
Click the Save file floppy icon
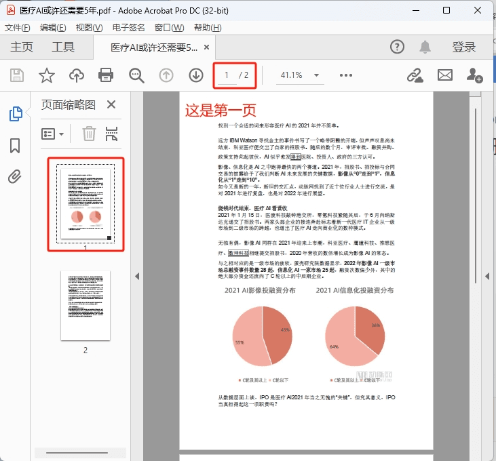pyautogui.click(x=17, y=75)
